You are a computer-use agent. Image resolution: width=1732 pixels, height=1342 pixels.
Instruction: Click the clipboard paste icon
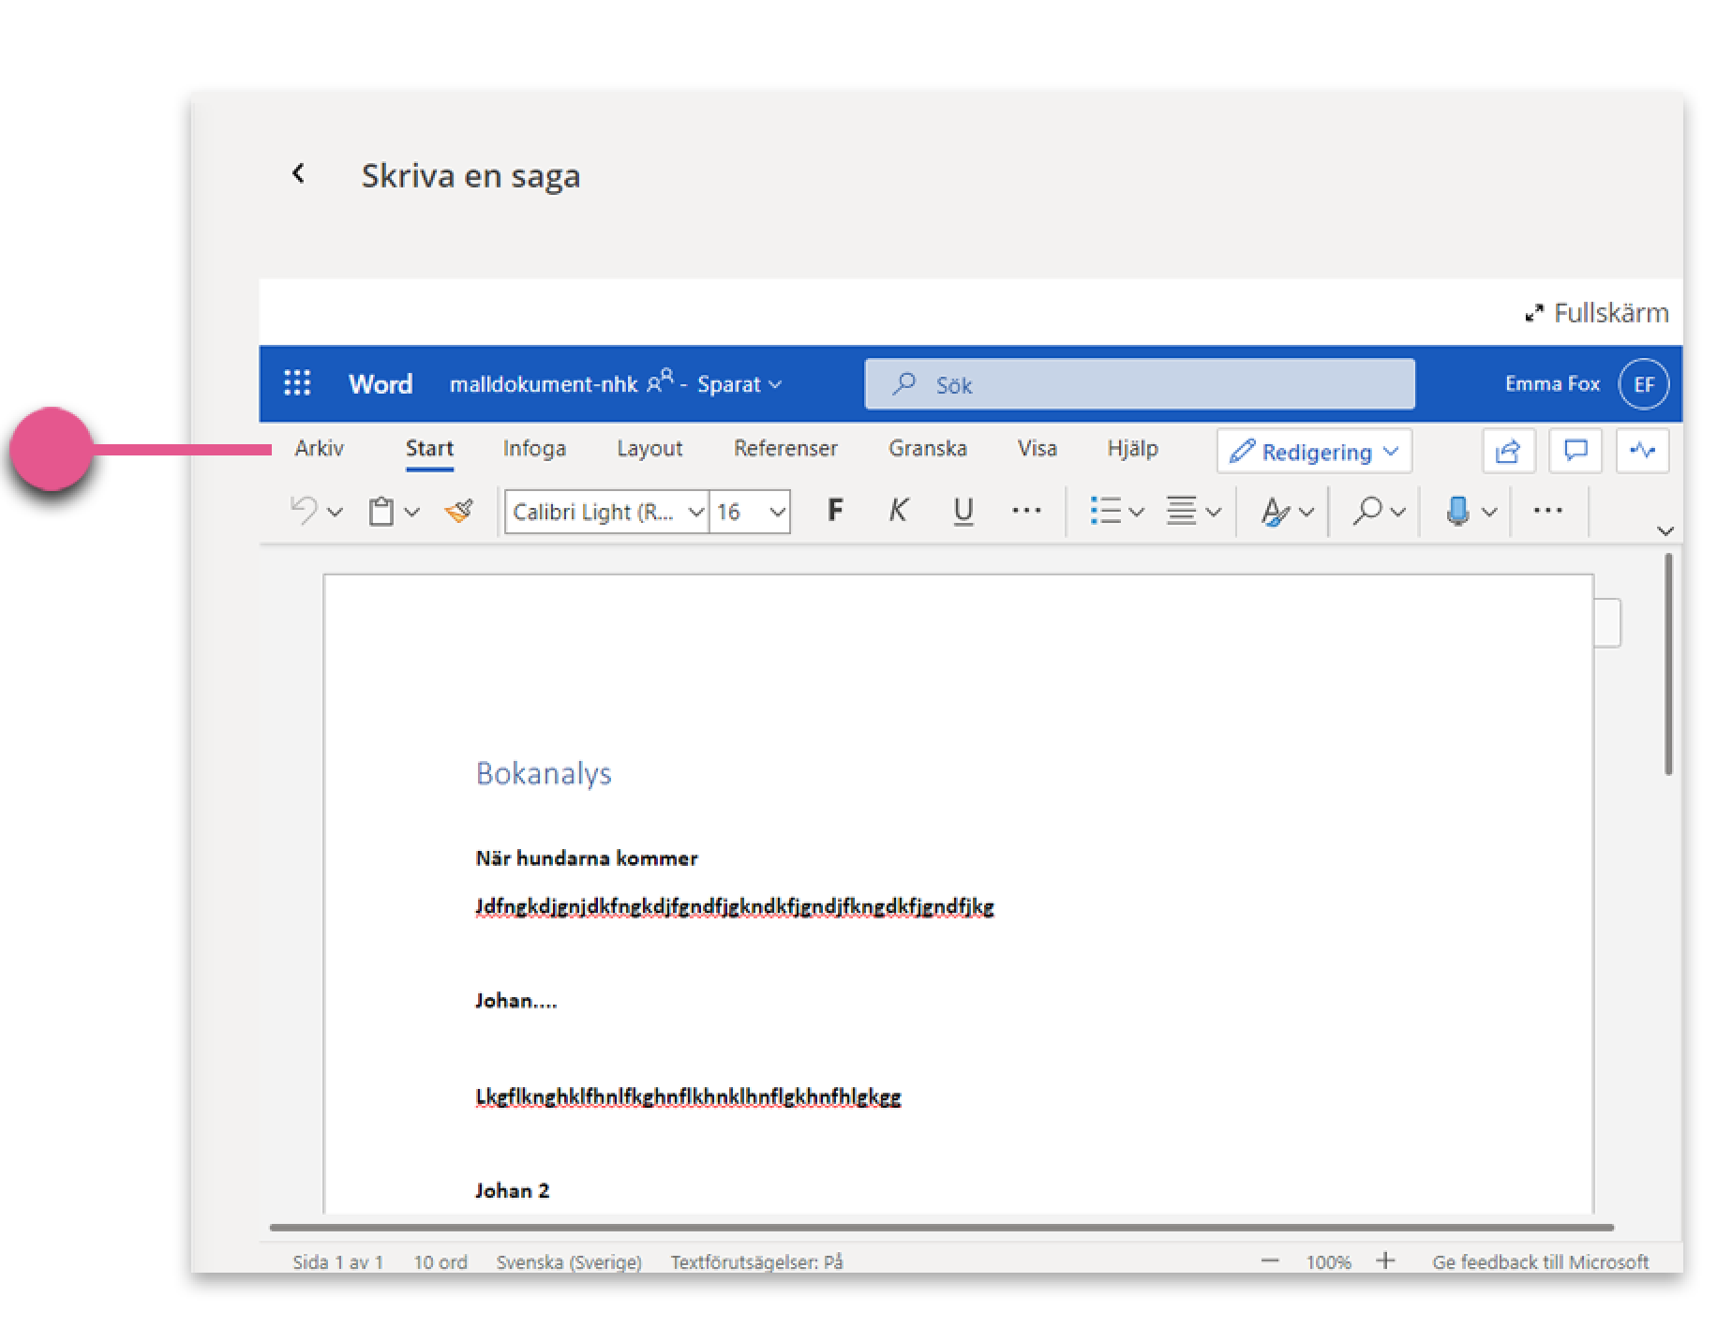point(381,512)
